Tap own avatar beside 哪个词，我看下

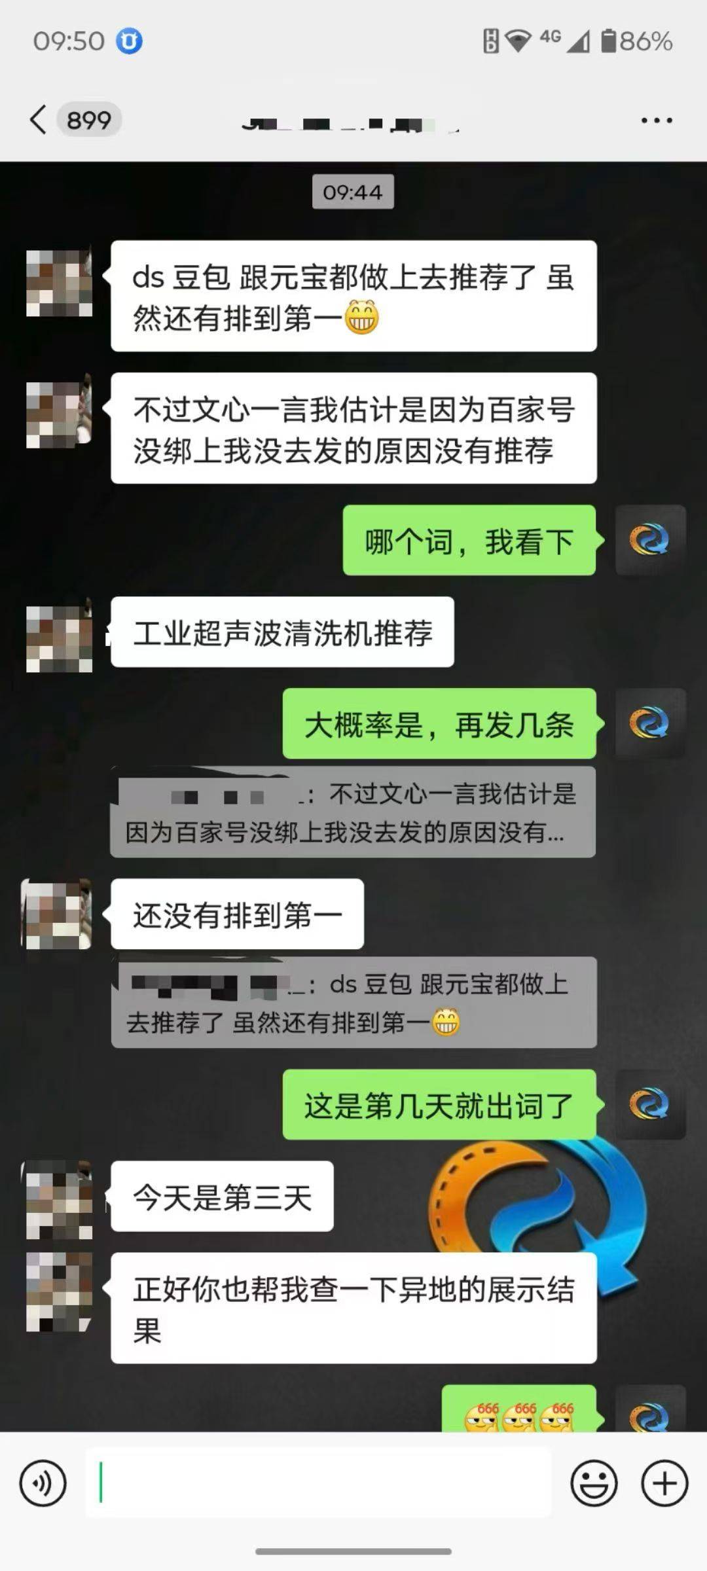(650, 540)
